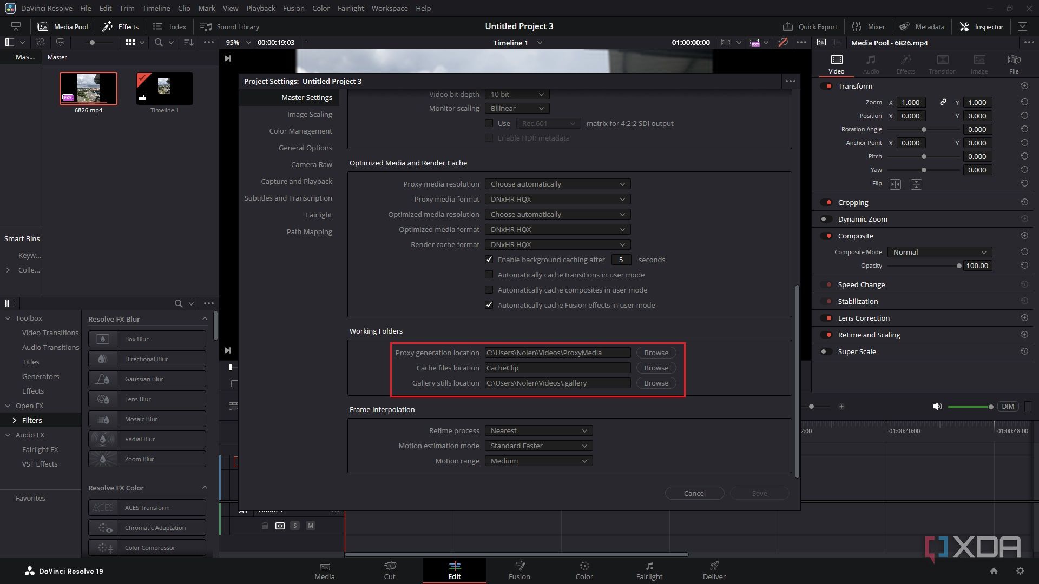Disable background caching after 5 seconds

point(489,260)
